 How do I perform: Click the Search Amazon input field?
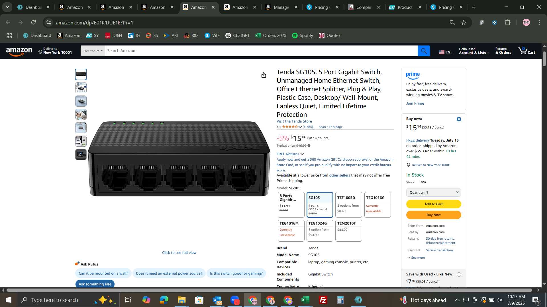tap(261, 51)
